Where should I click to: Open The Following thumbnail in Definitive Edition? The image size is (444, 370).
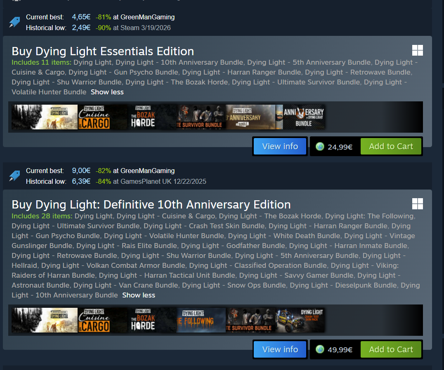pyautogui.click(x=201, y=320)
